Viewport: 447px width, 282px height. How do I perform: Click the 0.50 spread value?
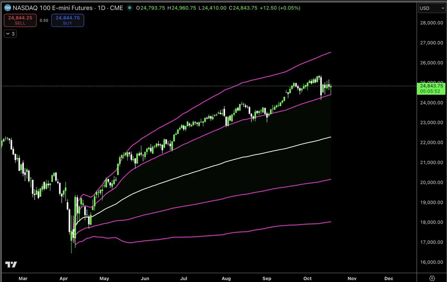(x=44, y=20)
